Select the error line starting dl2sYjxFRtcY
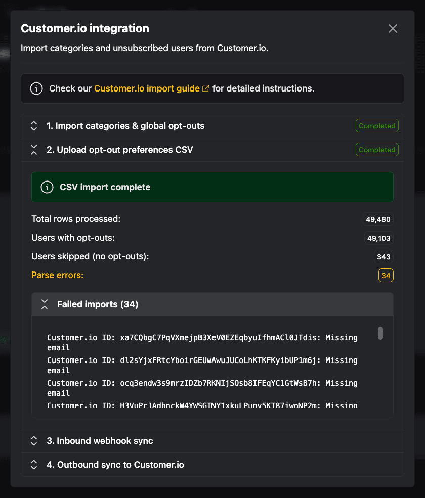Screen dimensions: 425x498 pyautogui.click(x=202, y=365)
